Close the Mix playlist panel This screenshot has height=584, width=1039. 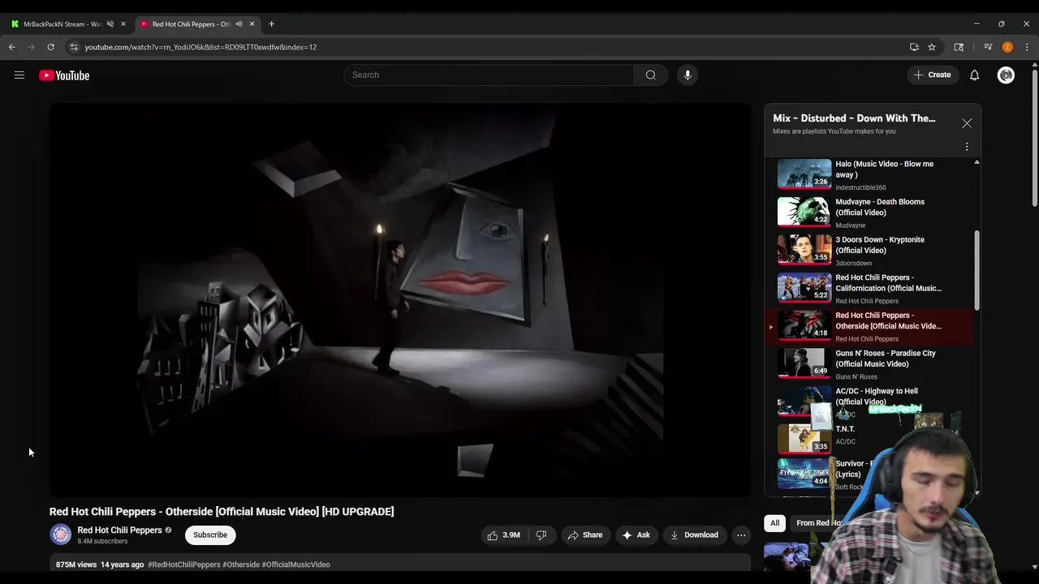tap(967, 123)
